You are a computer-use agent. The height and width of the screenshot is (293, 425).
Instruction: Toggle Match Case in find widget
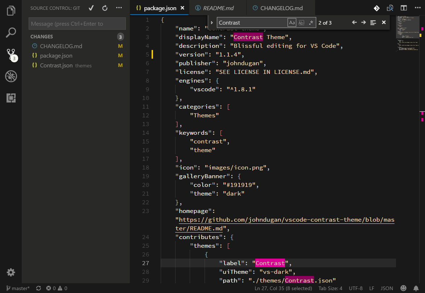292,23
